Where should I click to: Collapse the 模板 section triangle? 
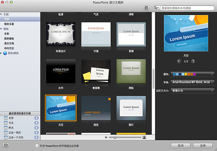tap(1, 29)
